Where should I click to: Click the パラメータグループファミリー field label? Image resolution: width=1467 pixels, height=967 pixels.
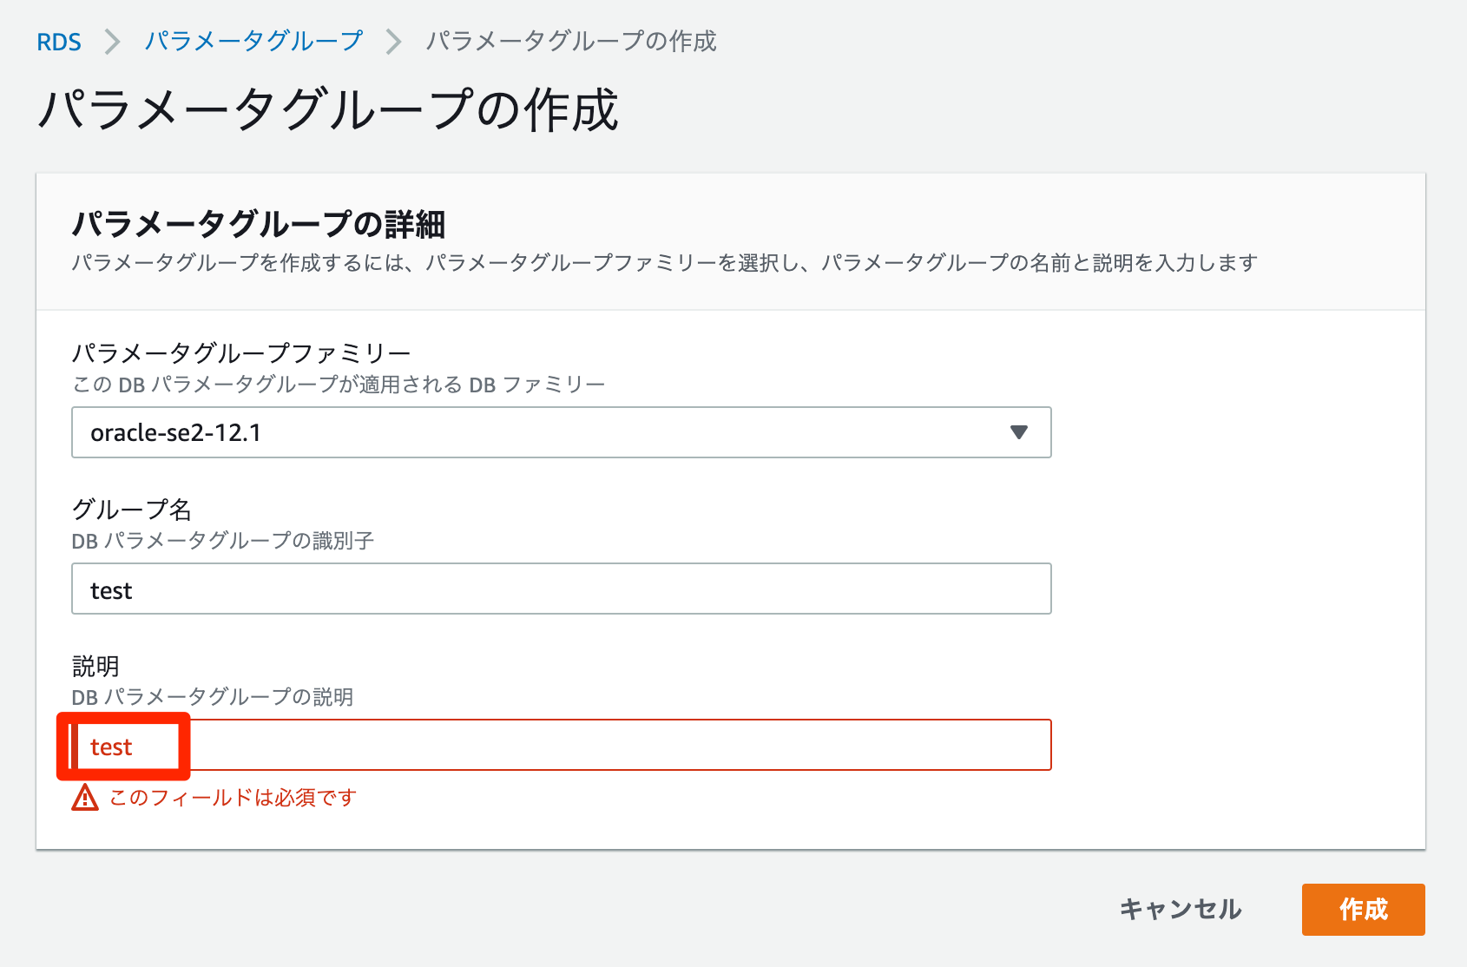point(240,352)
